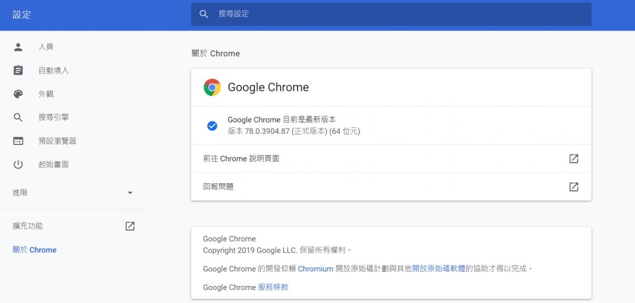
Task: Open the 外觀 settings section
Action: 46,94
